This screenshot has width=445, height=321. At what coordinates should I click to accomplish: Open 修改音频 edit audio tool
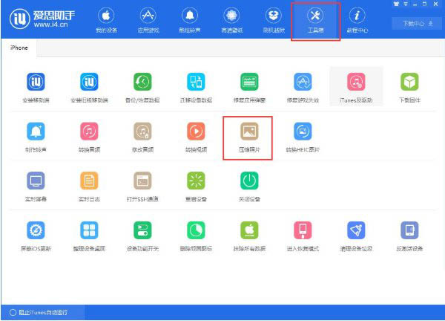click(142, 137)
